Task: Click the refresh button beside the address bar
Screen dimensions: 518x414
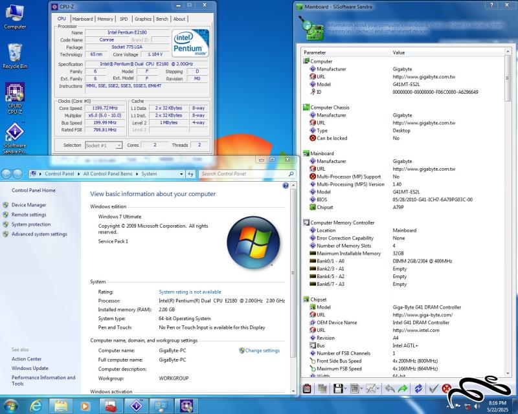Action: pos(190,174)
